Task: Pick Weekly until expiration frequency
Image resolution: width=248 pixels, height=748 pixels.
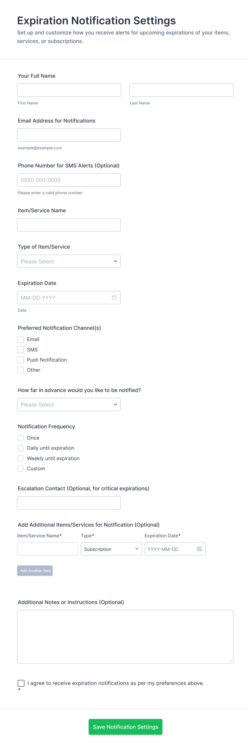Action: coord(20,458)
